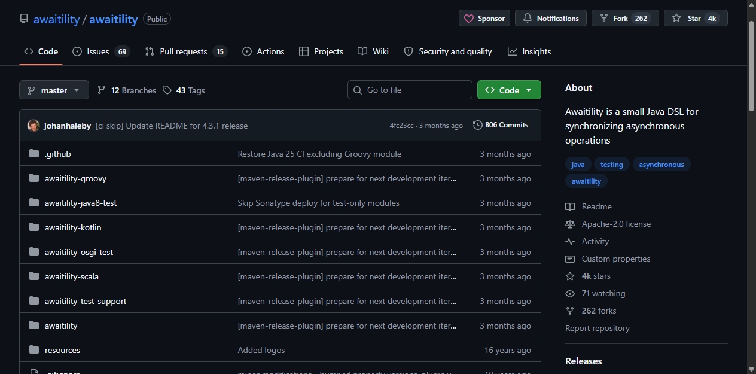The height and width of the screenshot is (374, 756).
Task: Click the folder icon for awaitility-osgi-test
Action: pyautogui.click(x=34, y=252)
